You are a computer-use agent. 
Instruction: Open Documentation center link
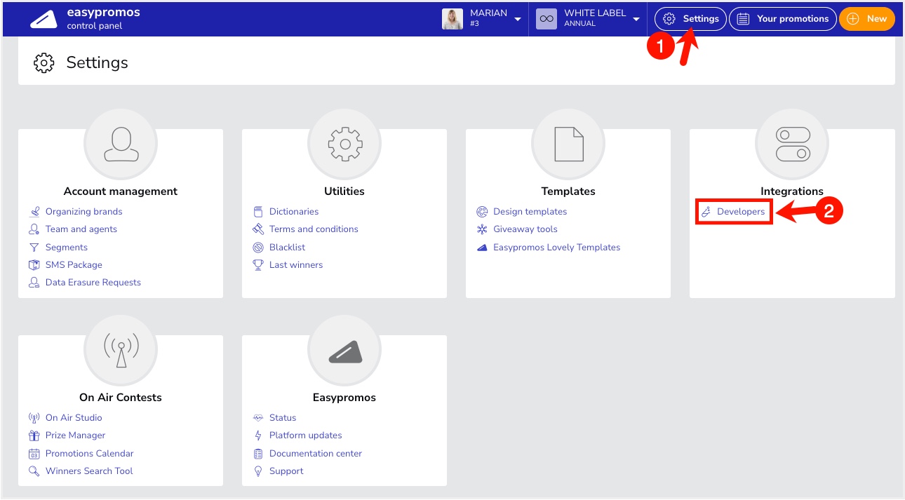pos(316,454)
